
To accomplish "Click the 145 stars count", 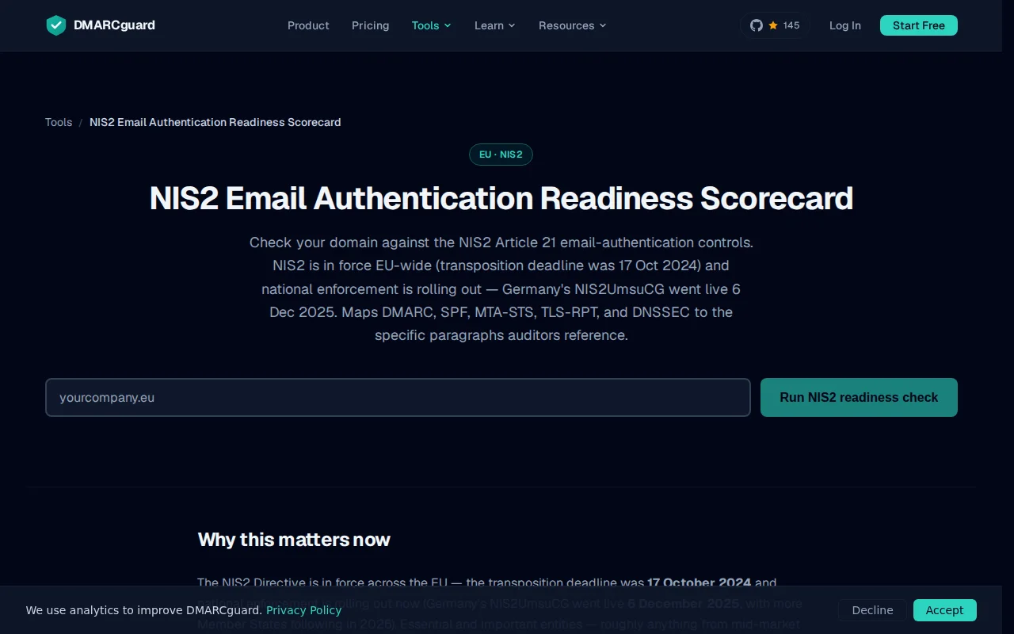I will click(x=791, y=25).
